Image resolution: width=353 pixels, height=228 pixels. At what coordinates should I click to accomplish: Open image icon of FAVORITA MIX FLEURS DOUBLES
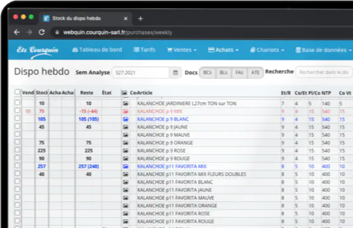tap(126, 174)
